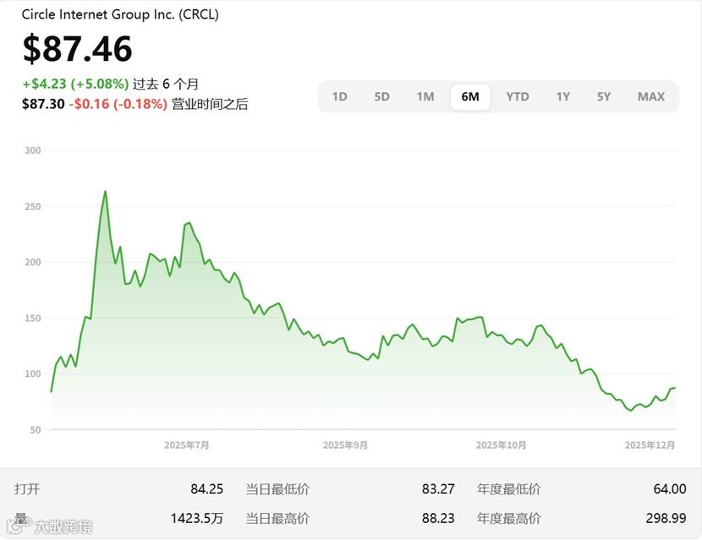Click the 2025年7月 axis label
The image size is (702, 540).
(x=187, y=445)
